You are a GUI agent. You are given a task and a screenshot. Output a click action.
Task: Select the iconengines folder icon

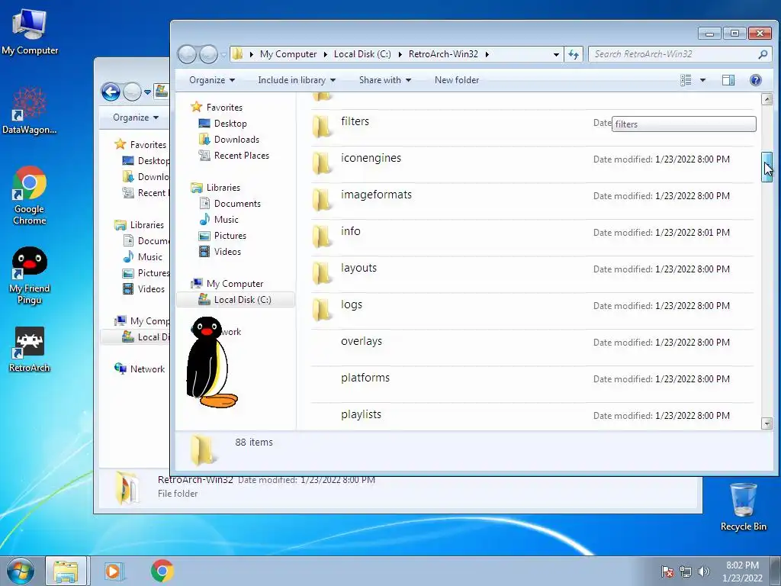click(x=322, y=163)
